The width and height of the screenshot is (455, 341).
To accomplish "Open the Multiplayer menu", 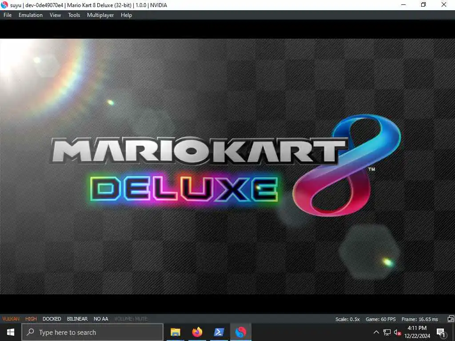I will [x=100, y=15].
